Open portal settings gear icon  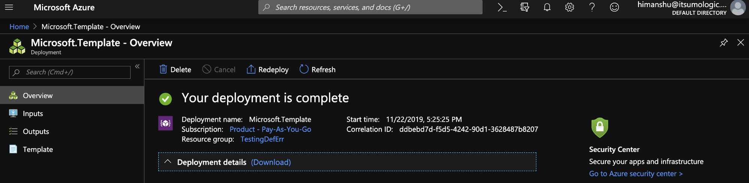[x=570, y=7]
